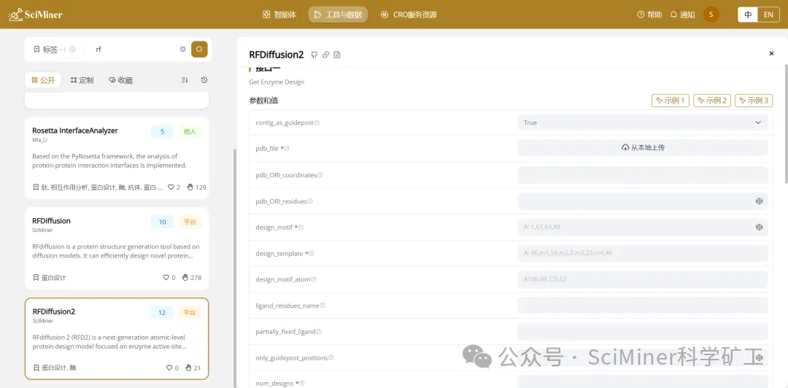Click the pdb_ORI_coordinates input field
788x388 pixels.
643,175
